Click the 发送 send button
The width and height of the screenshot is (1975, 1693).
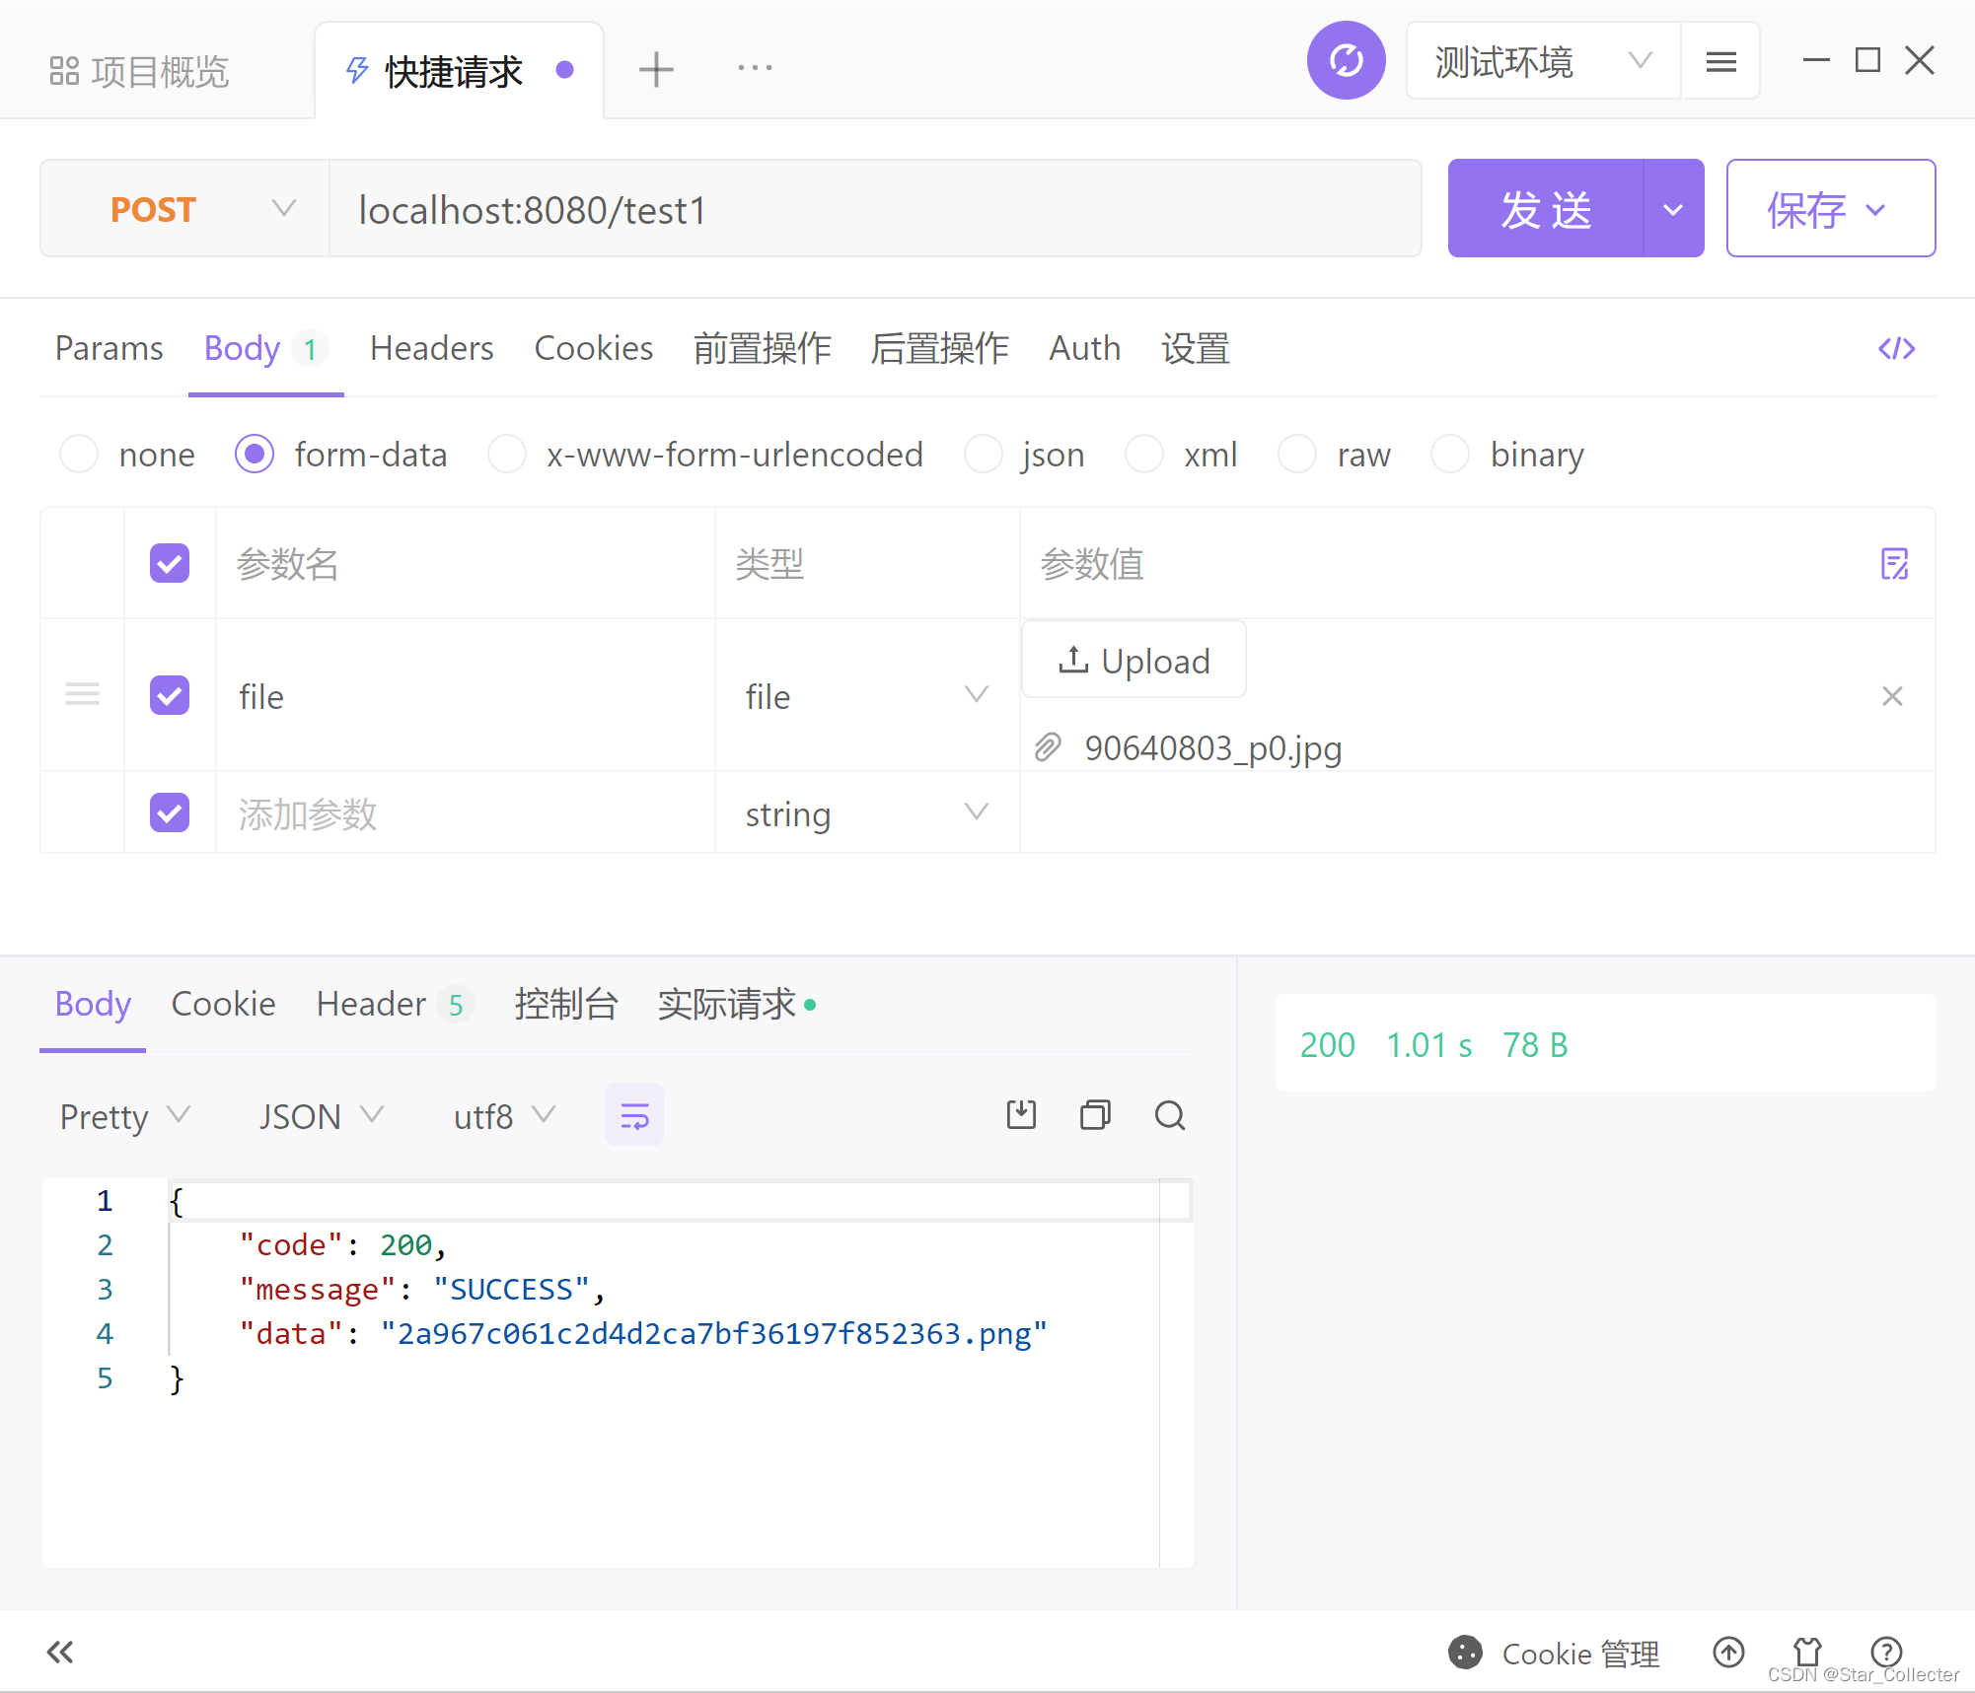pyautogui.click(x=1545, y=208)
